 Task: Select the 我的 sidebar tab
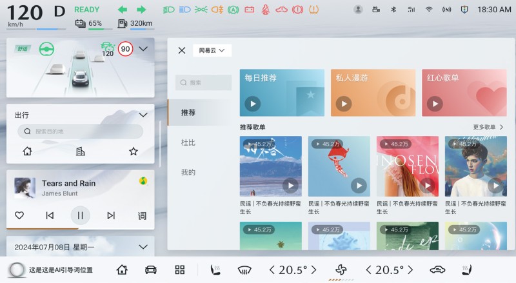pos(188,172)
